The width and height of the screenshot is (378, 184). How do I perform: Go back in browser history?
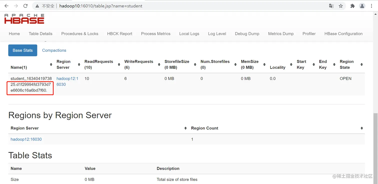pyautogui.click(x=6, y=6)
